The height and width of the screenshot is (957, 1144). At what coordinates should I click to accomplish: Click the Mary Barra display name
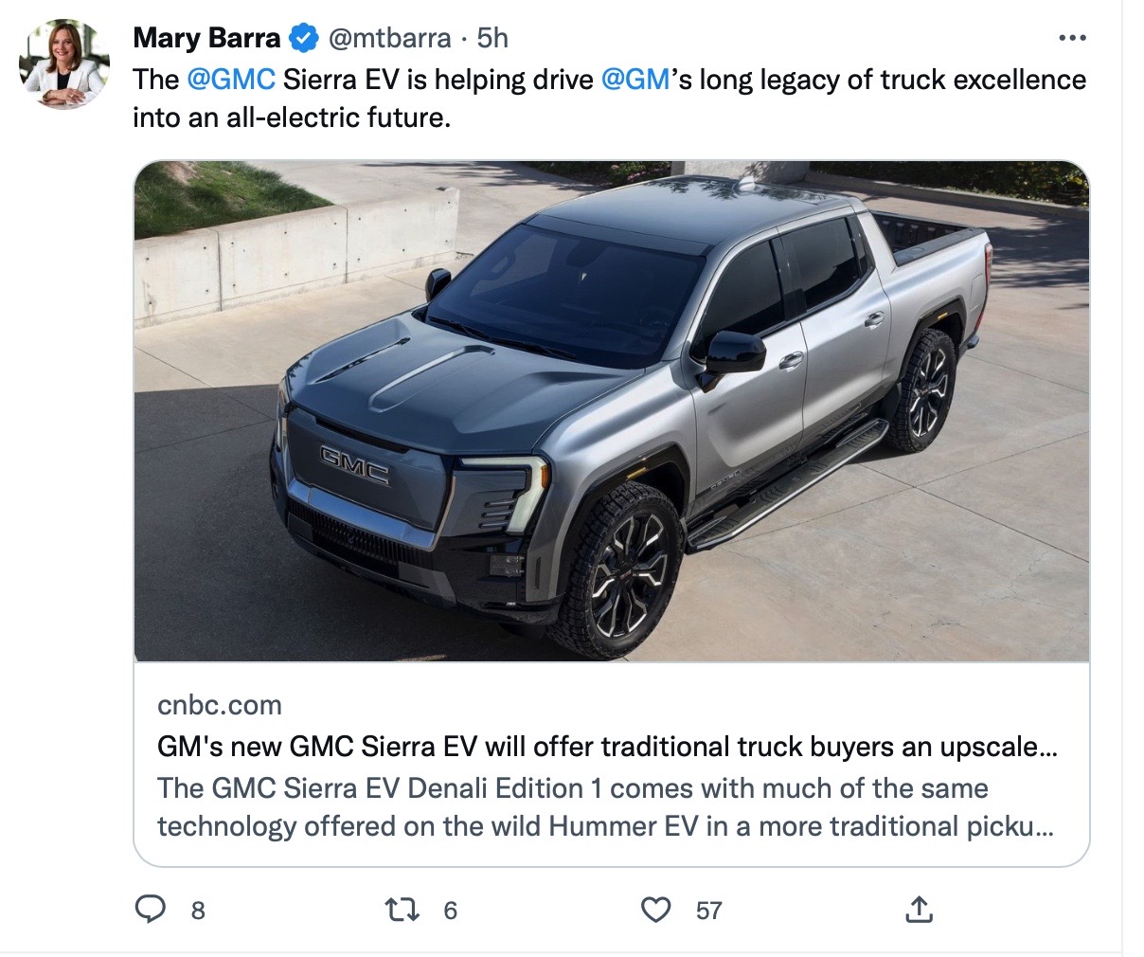click(206, 38)
